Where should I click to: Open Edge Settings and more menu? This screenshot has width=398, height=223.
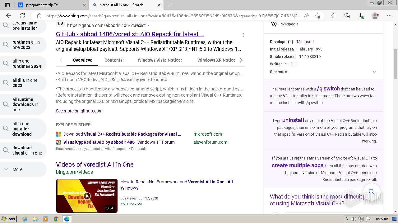tap(389, 16)
